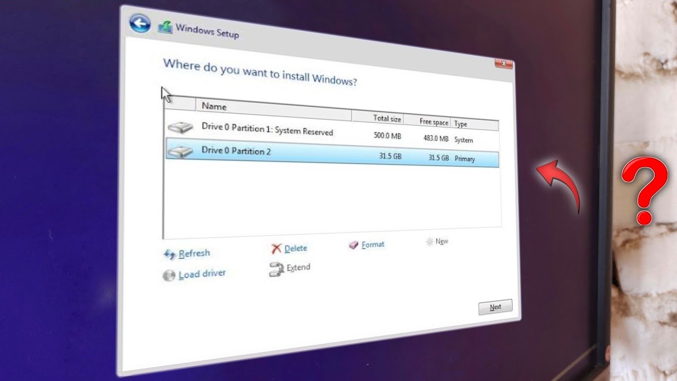Click the New link

click(442, 241)
